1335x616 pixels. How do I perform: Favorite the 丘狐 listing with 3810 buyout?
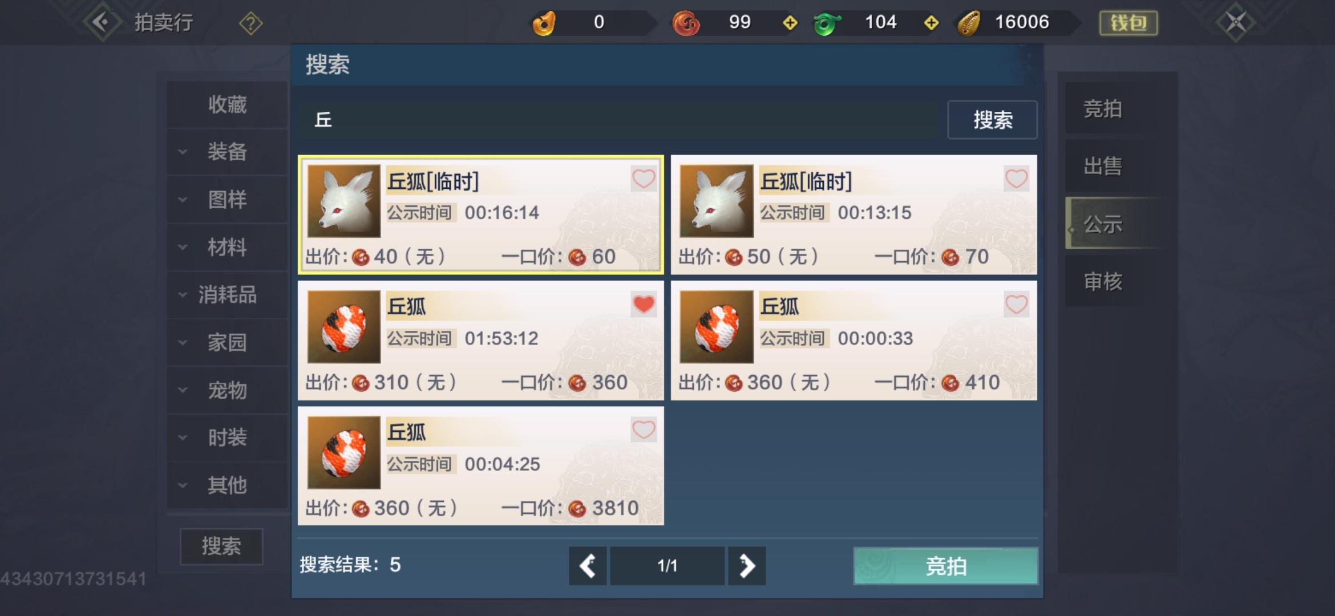(x=644, y=430)
